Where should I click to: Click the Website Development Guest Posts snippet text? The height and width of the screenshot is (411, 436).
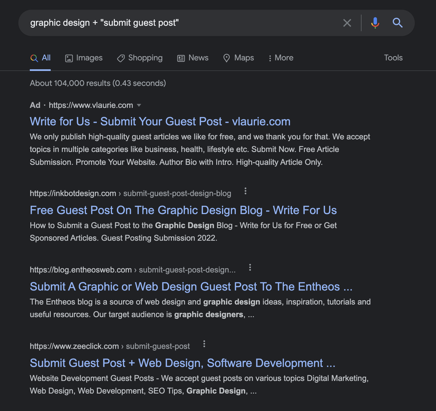click(x=92, y=378)
